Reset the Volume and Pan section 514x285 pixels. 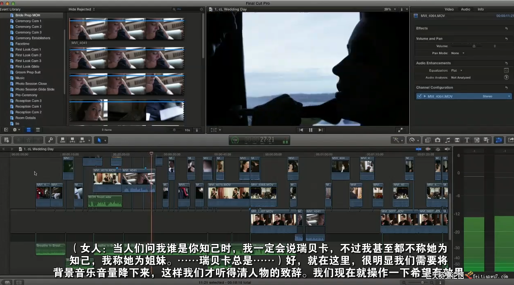[506, 39]
